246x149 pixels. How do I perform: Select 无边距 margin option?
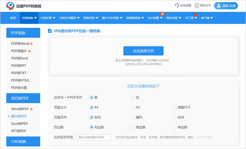pos(92,127)
